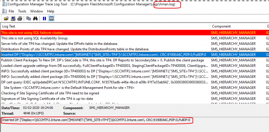Screen dimensions: 269x132
Task: Select 'Checking if Site Signing Certificate' log row
Action: pyautogui.click(x=105, y=93)
